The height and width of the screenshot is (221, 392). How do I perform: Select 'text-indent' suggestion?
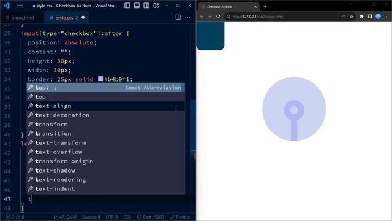pyautogui.click(x=106, y=188)
